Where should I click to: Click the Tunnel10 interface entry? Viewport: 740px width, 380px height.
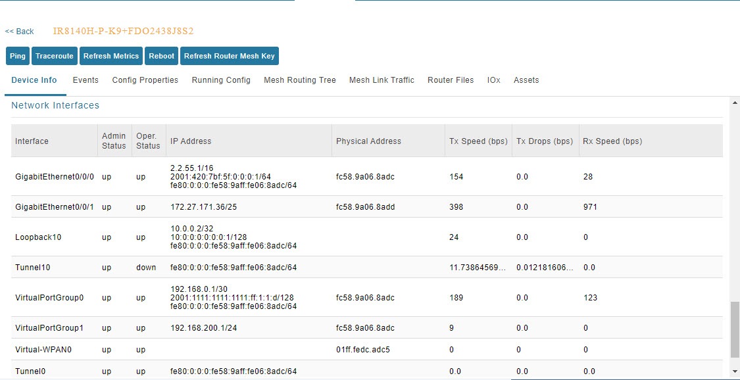[33, 267]
